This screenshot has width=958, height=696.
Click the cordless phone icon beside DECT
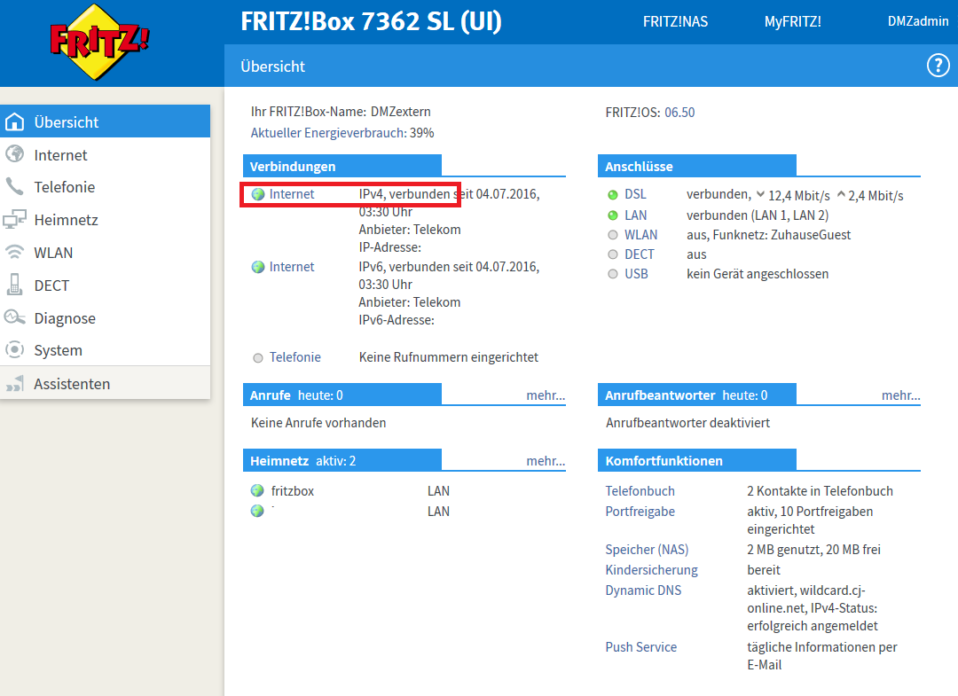15,285
